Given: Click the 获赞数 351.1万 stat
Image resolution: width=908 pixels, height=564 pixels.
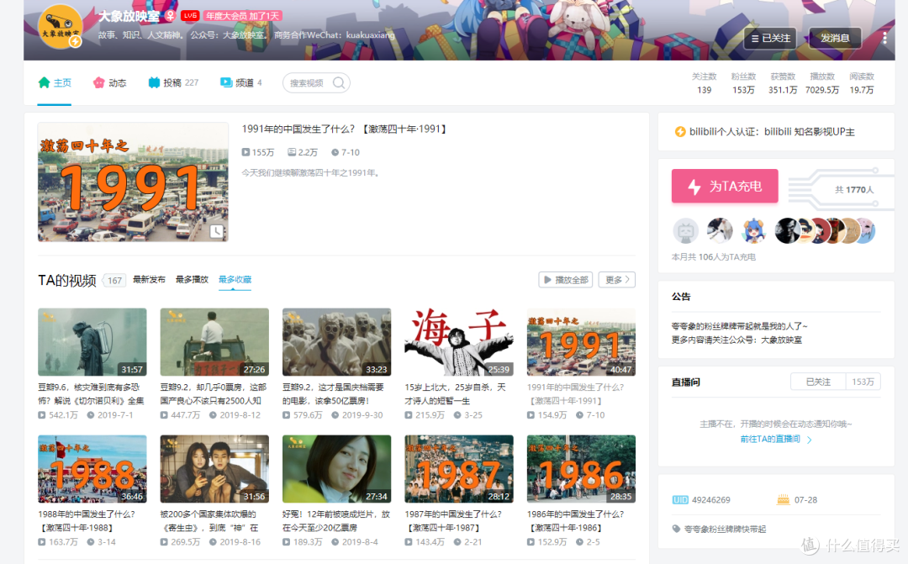Looking at the screenshot, I should (783, 83).
